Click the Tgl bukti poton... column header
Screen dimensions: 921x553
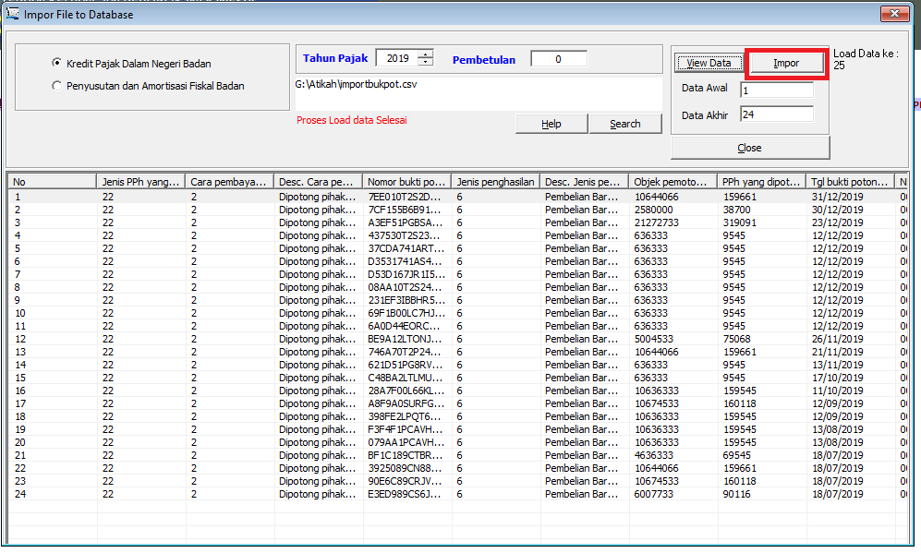[850, 181]
